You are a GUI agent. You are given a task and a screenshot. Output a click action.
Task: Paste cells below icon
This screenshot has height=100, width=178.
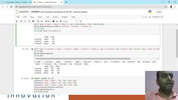33,21
